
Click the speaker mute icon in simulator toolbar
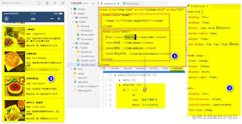pos(55,3)
